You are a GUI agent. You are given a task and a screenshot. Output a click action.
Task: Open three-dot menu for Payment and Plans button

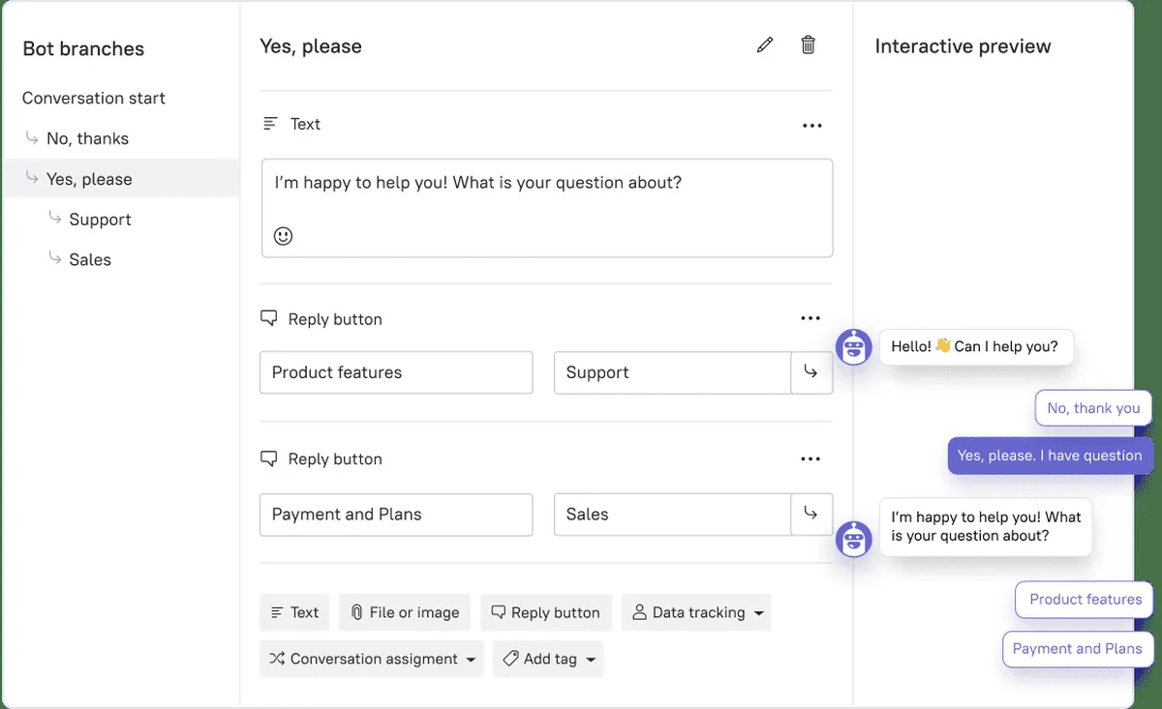(810, 458)
